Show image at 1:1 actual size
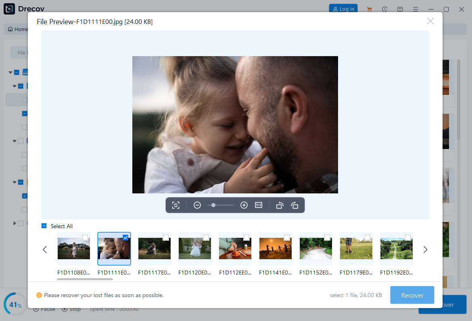 click(259, 205)
